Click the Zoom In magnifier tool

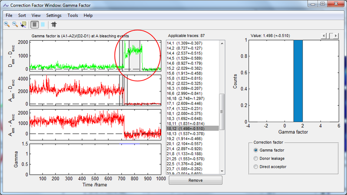point(7,25)
